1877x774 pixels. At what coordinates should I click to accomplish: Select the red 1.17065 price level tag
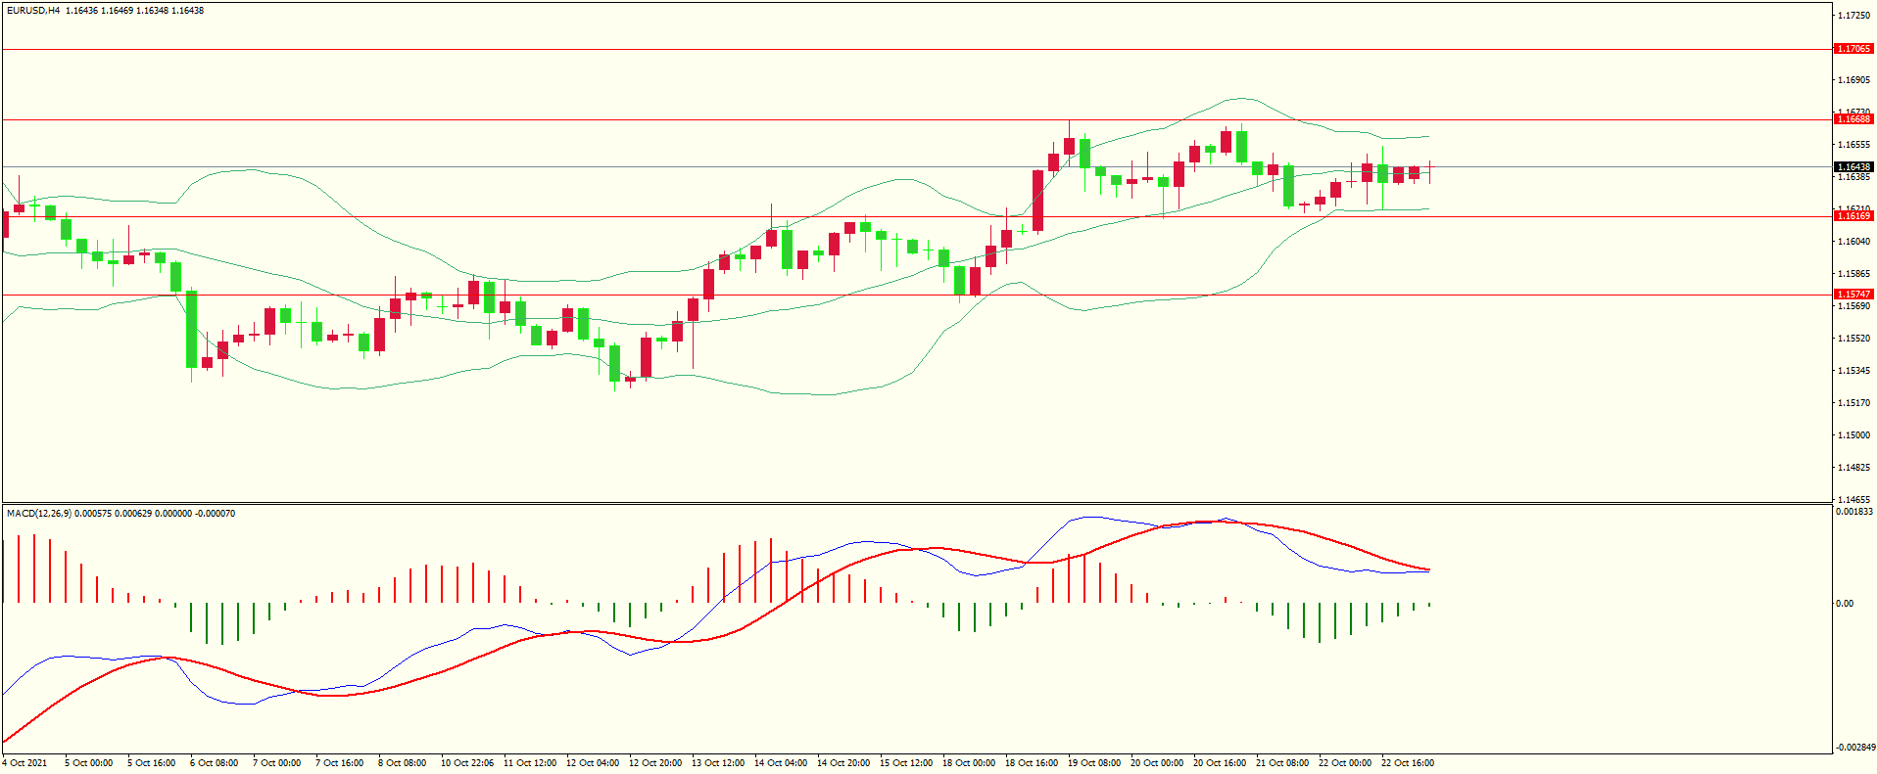point(1853,49)
